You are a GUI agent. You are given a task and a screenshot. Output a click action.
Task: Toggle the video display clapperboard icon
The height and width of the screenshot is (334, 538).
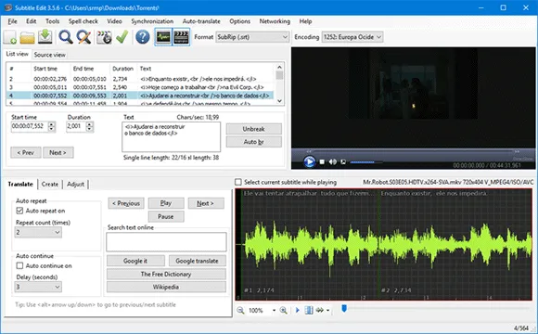pos(181,37)
